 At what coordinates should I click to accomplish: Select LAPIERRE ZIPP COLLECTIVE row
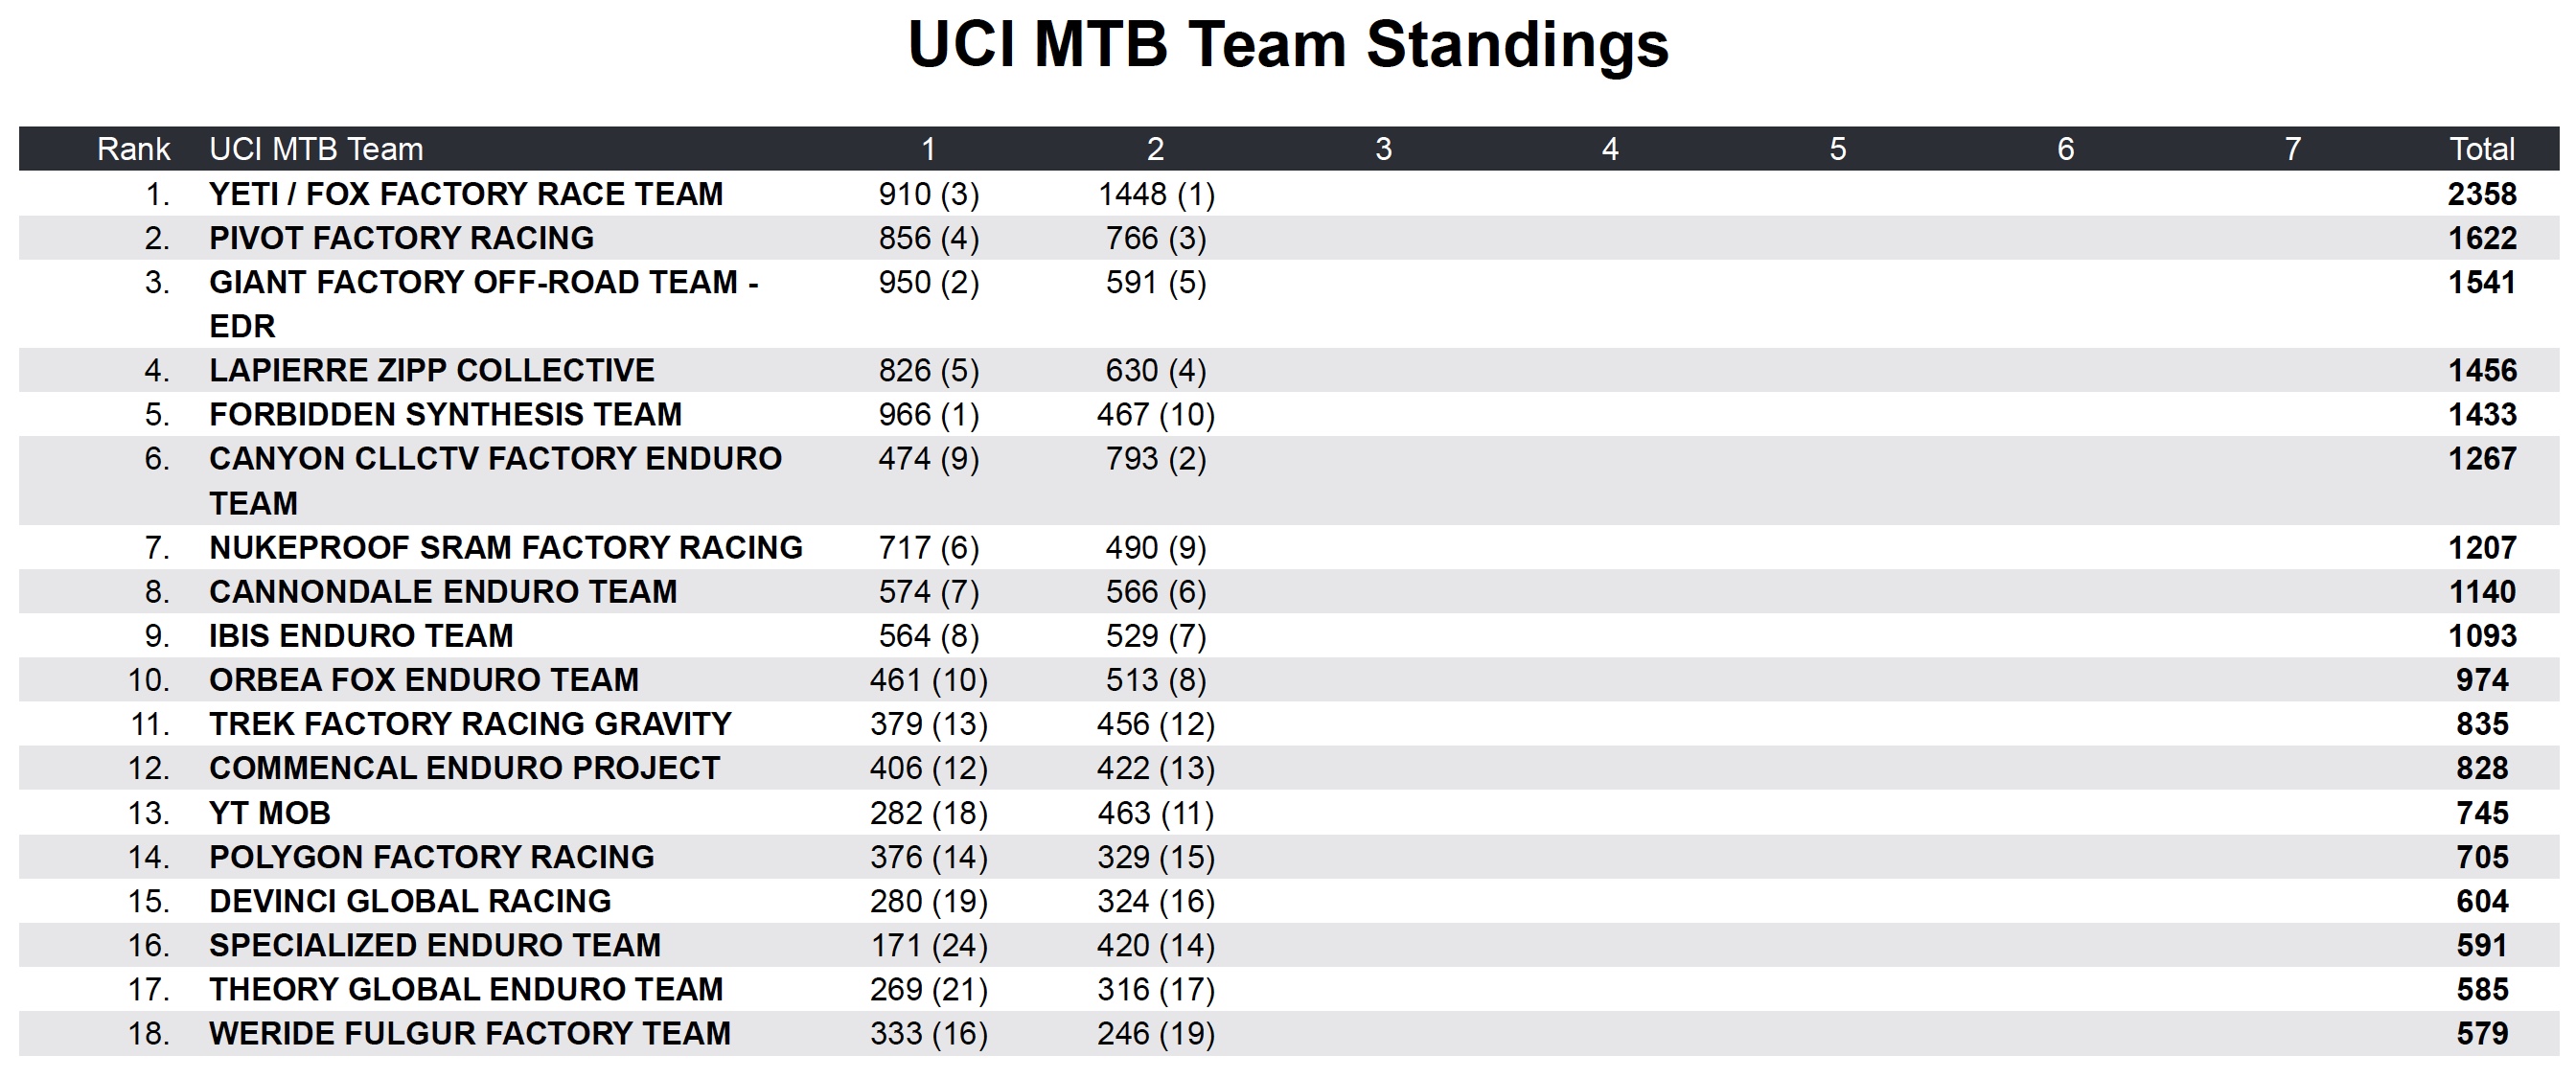click(432, 370)
